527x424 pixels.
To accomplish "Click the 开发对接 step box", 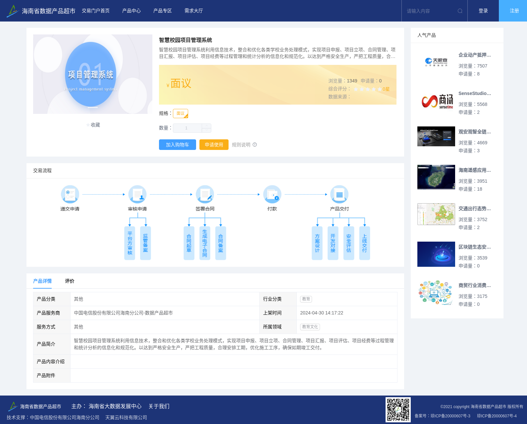I will (x=333, y=243).
